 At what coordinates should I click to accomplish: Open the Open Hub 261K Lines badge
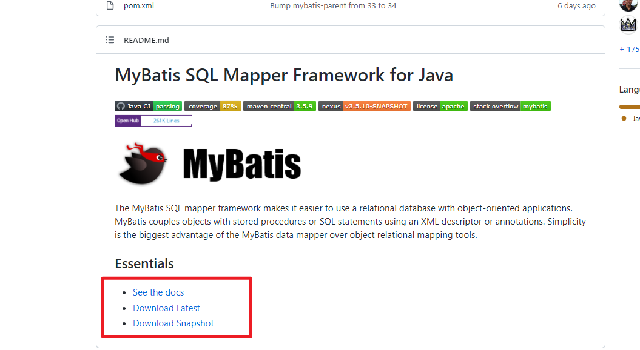(x=153, y=121)
